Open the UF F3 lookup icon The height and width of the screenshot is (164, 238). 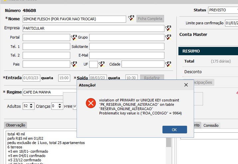click(x=102, y=64)
